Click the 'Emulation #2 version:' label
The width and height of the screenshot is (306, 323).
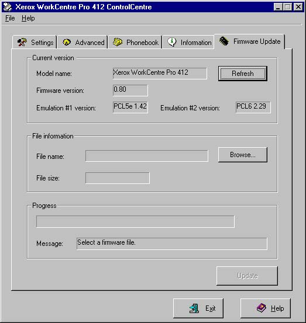pos(190,108)
